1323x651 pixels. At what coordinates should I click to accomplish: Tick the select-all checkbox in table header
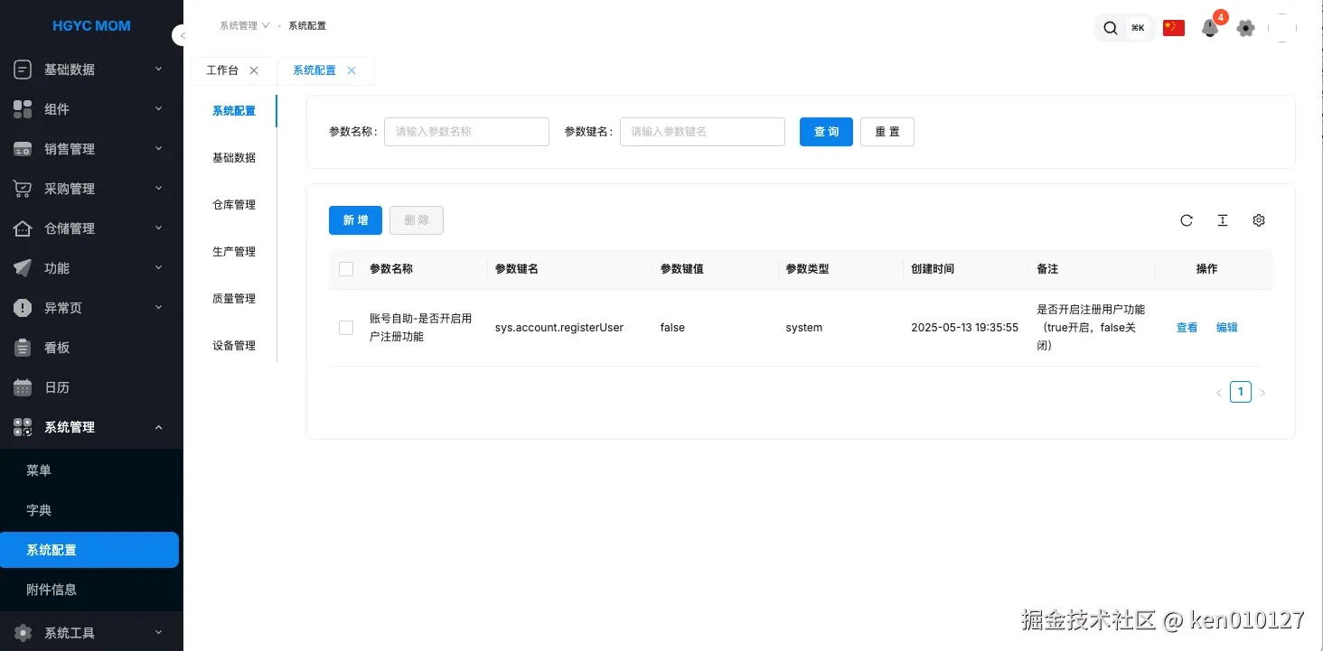pos(346,269)
